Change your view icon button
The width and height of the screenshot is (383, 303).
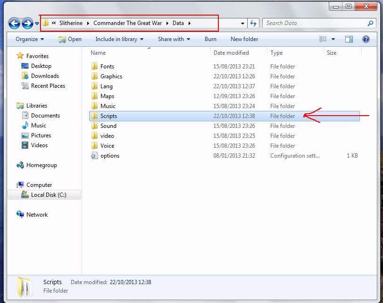pos(323,39)
